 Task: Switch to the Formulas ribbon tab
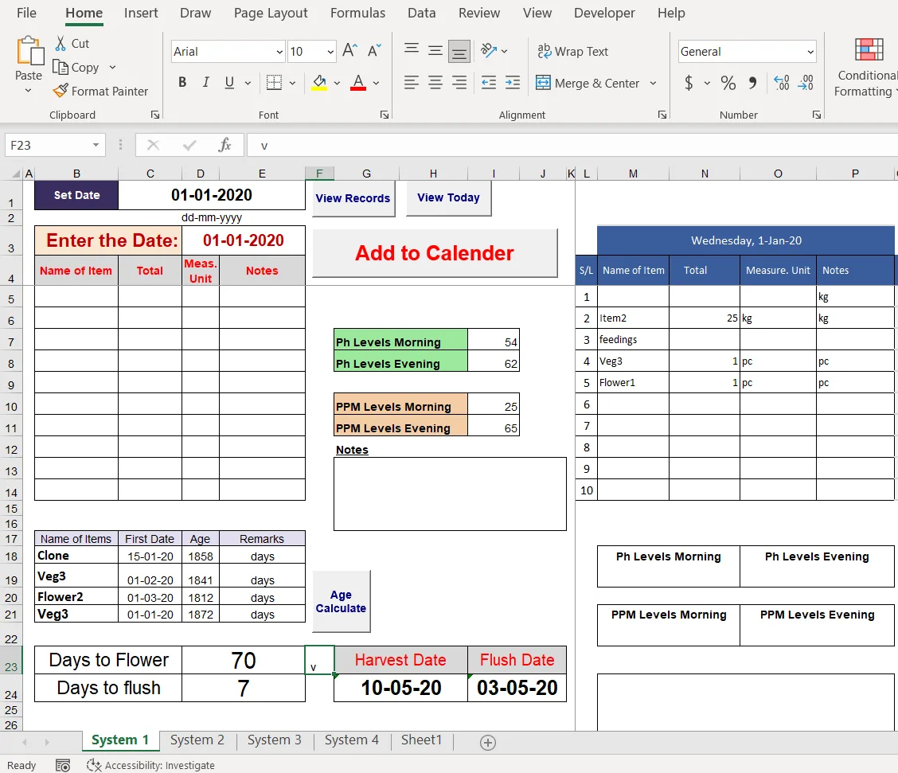pos(357,13)
